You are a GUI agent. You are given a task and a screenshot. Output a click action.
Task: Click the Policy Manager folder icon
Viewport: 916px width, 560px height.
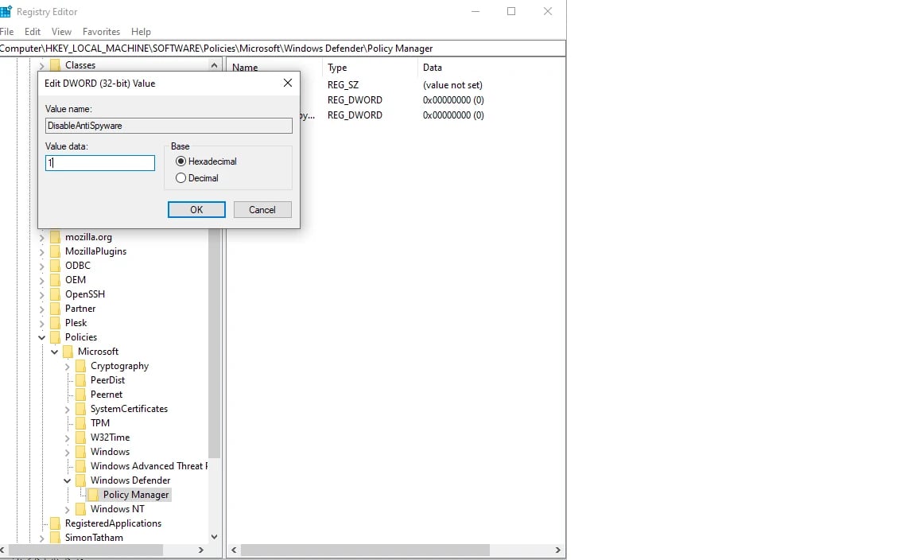94,495
